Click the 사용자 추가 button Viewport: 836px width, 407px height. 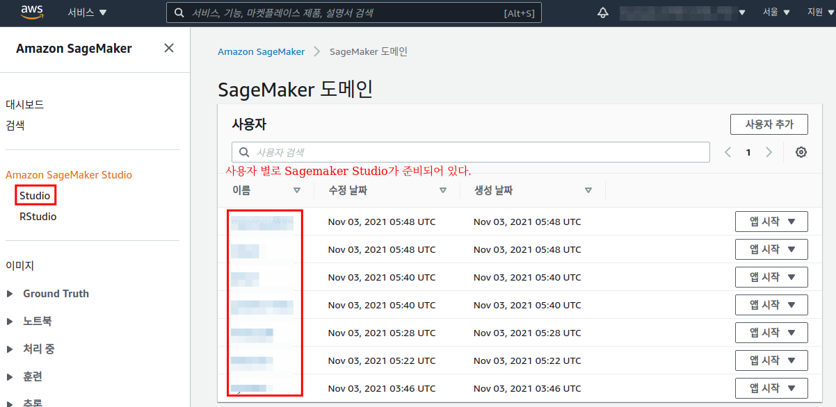769,124
